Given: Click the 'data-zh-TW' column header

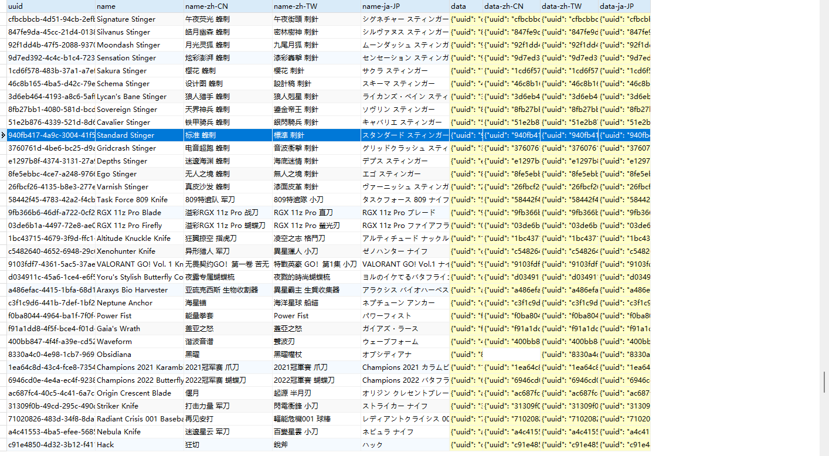Looking at the screenshot, I should (569, 6).
